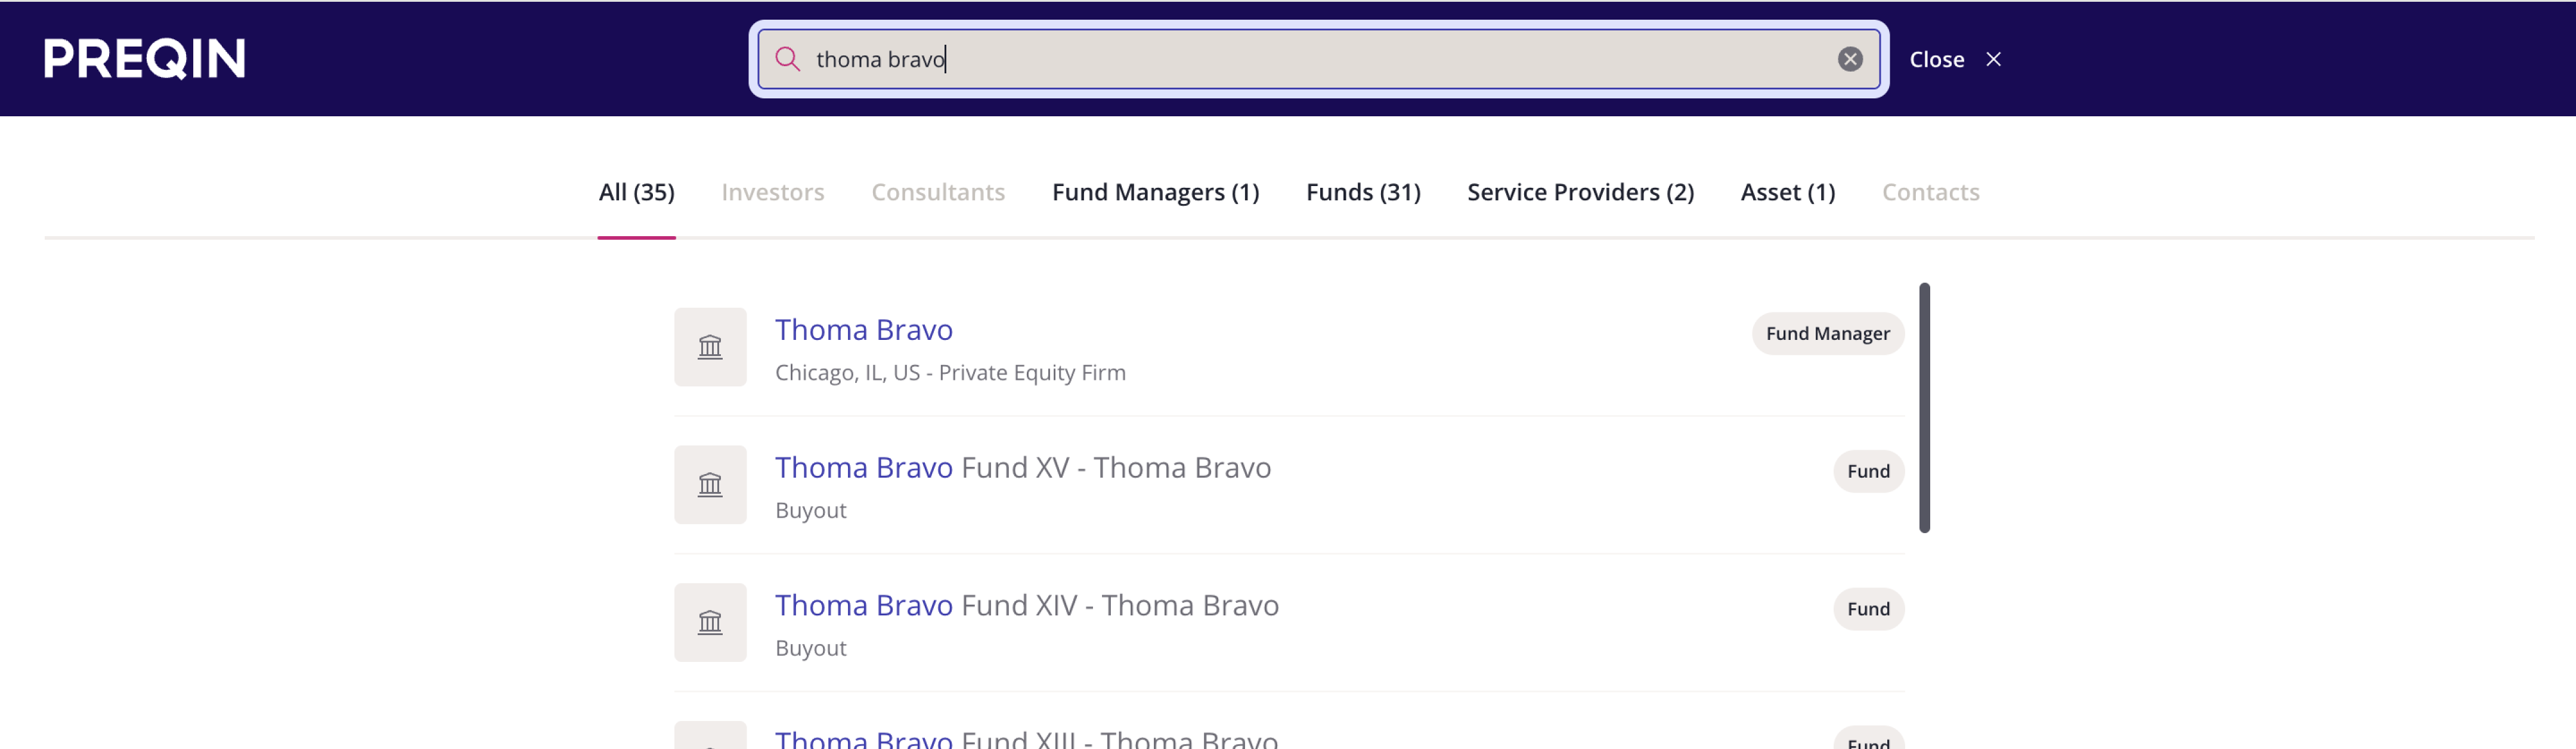
Task: Click inside the search input field
Action: pyautogui.click(x=1300, y=59)
